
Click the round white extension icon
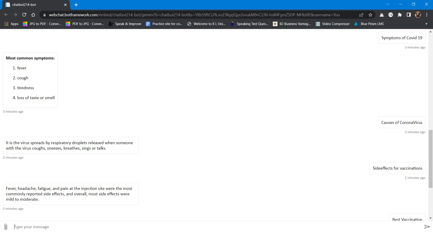[x=391, y=15]
